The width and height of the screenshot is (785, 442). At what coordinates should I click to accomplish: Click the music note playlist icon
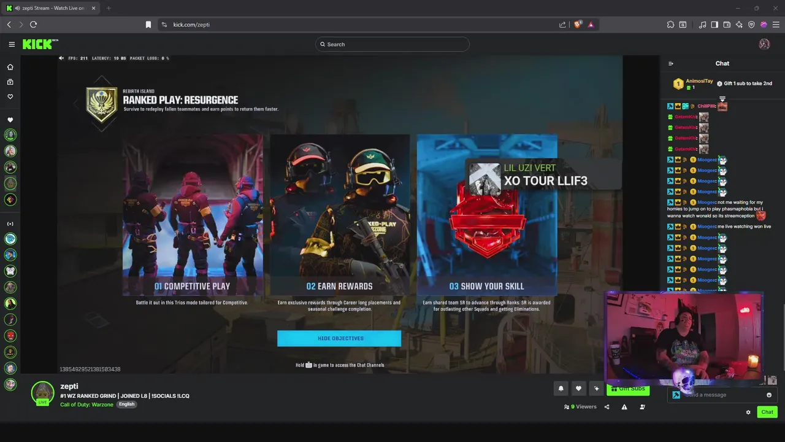pos(702,25)
